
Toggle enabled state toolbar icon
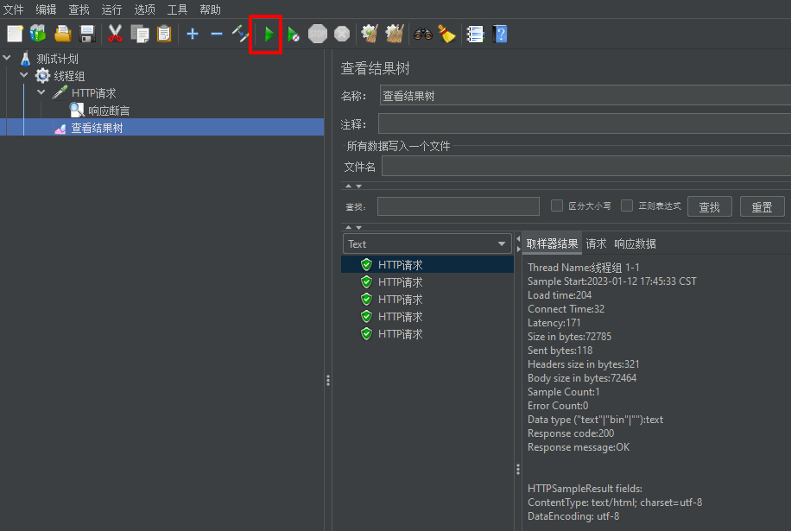click(241, 34)
